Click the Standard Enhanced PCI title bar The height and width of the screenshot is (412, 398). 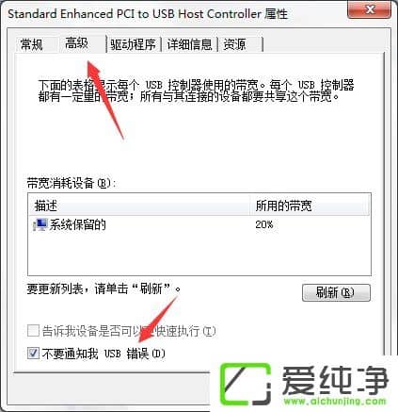(148, 14)
